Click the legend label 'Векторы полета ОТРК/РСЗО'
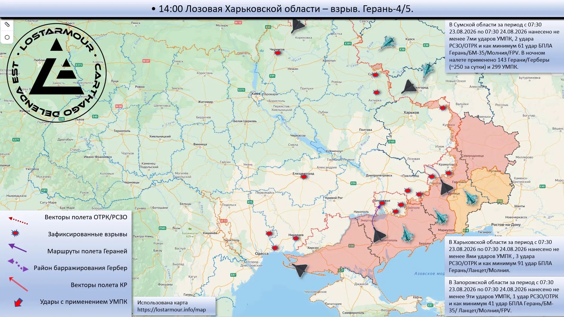The height and width of the screenshot is (317, 564). pos(86,217)
